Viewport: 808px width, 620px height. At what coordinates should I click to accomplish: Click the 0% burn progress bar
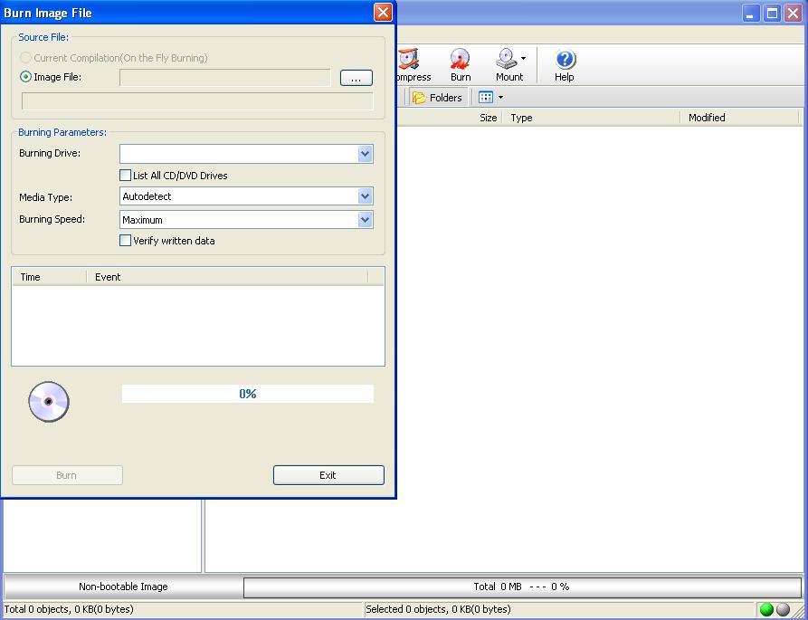[247, 393]
